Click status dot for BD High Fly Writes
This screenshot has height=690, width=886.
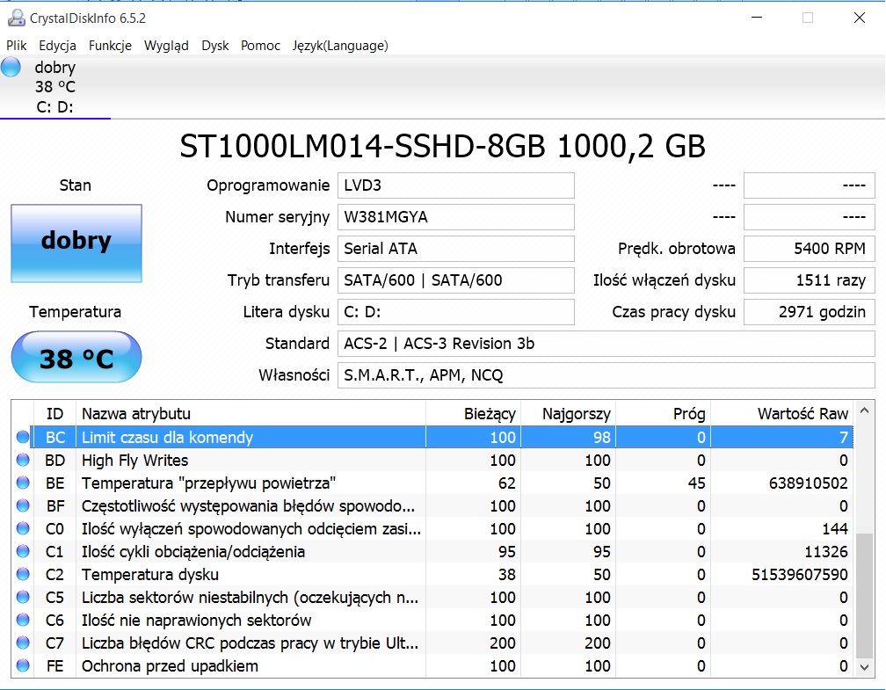click(x=23, y=460)
